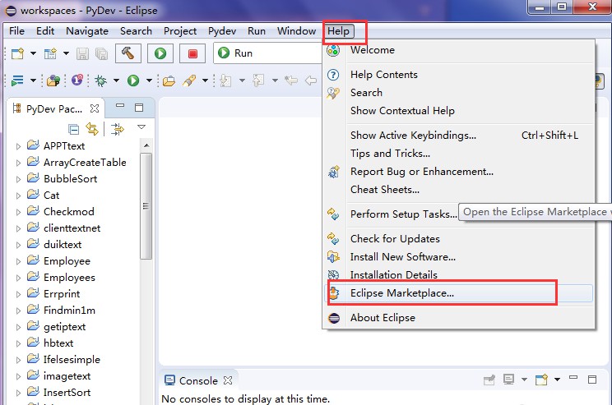Viewport: 612px width, 405px height.
Task: Open the Run launch configuration combo
Action: 268,53
